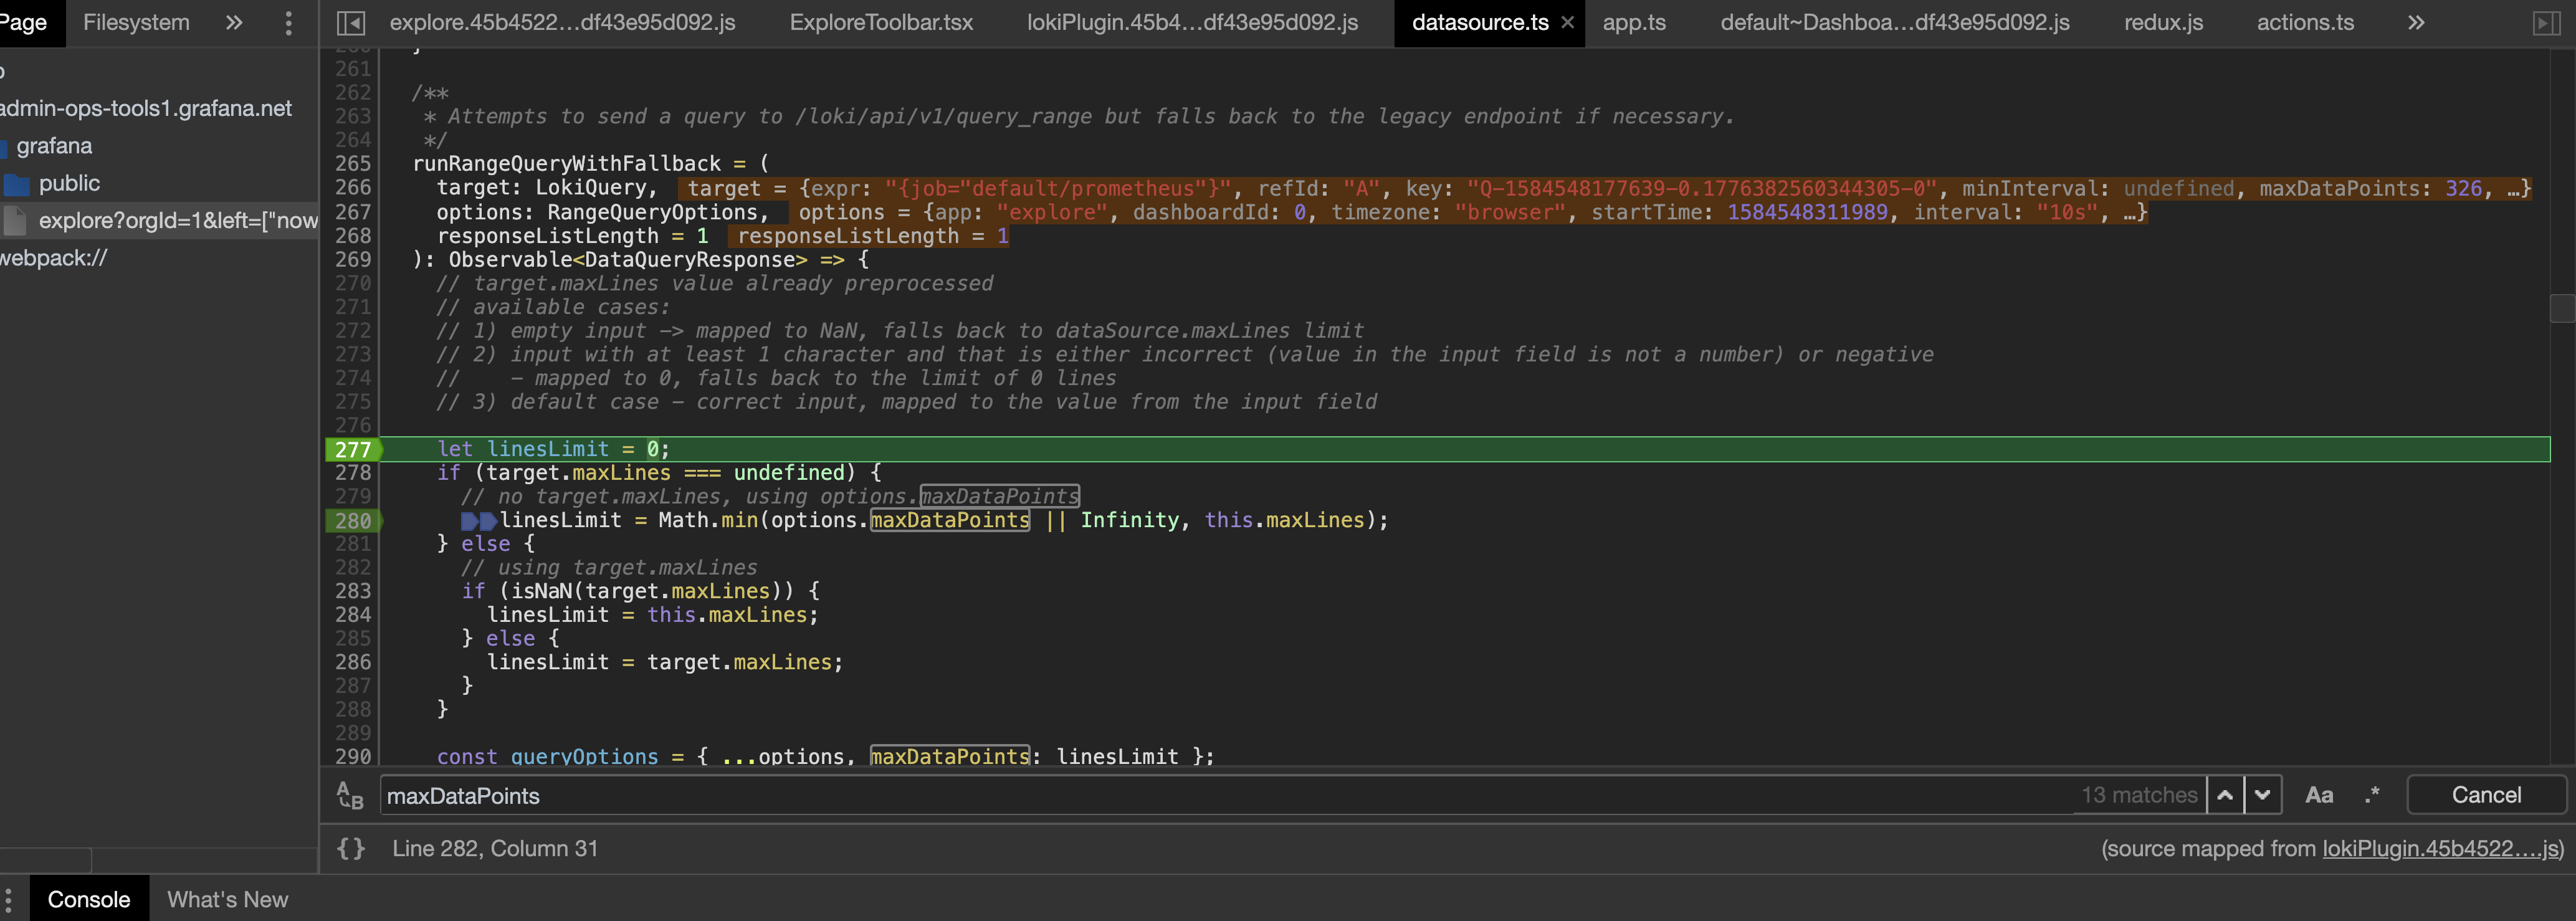Open the overflow chevron for hidden editor tabs
Image resolution: width=2576 pixels, height=921 pixels.
[2416, 22]
